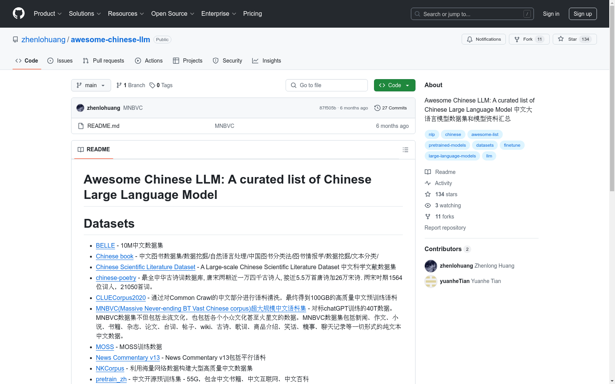
Task: Open Activity in About sidebar
Action: [438, 183]
